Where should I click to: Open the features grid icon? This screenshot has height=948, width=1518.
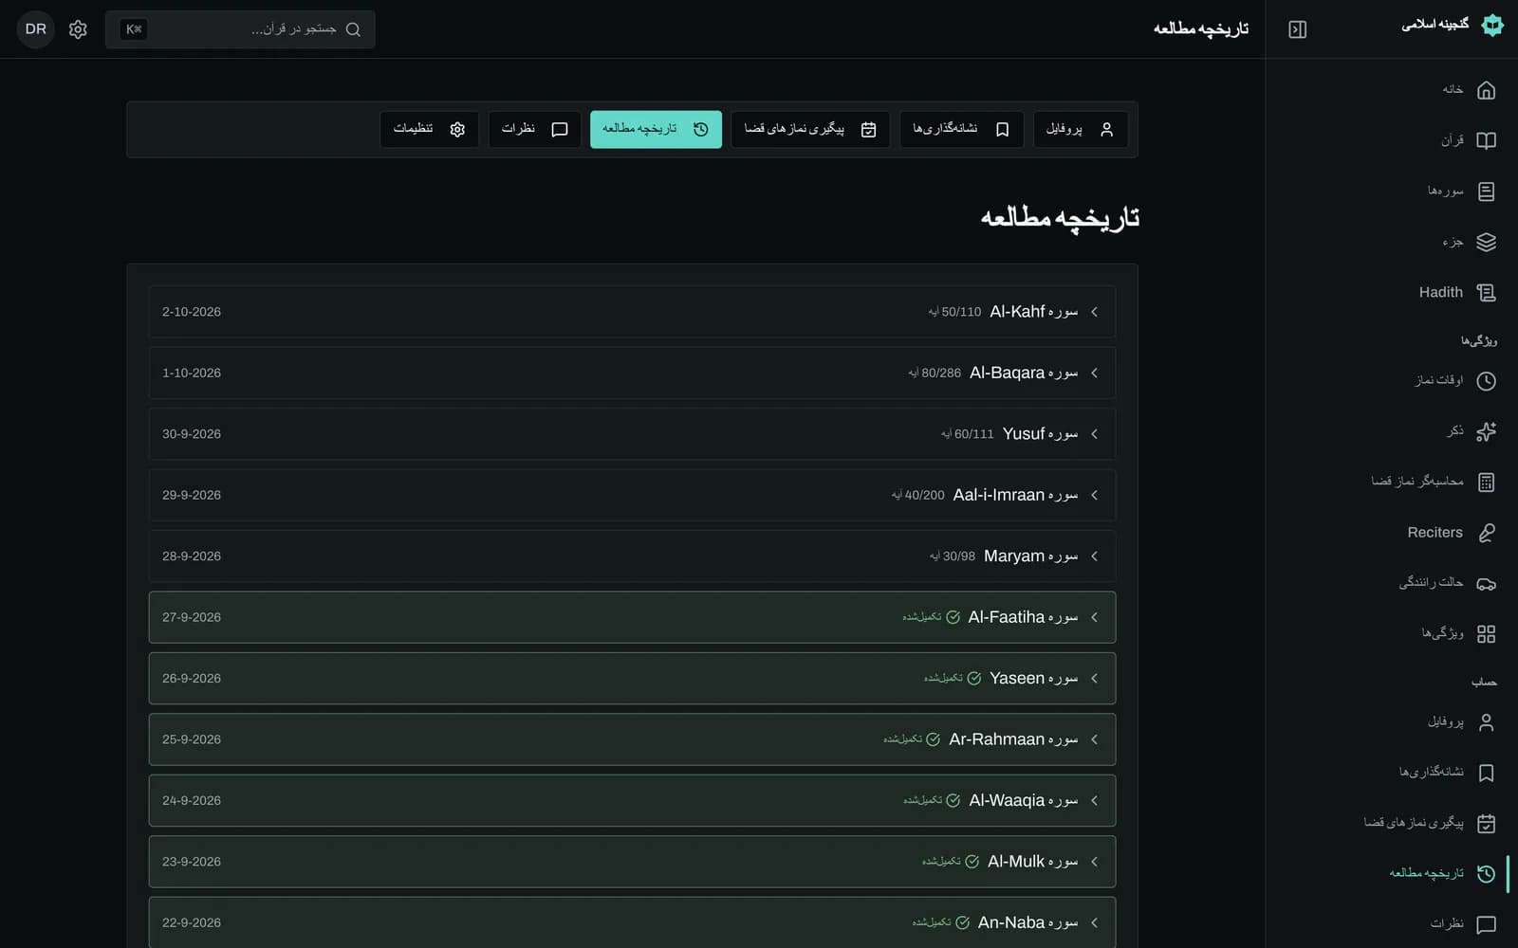click(1486, 634)
